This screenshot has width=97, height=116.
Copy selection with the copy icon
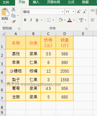tap(13, 16)
